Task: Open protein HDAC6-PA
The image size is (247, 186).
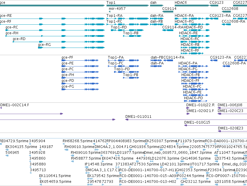Action: (x=188, y=63)
